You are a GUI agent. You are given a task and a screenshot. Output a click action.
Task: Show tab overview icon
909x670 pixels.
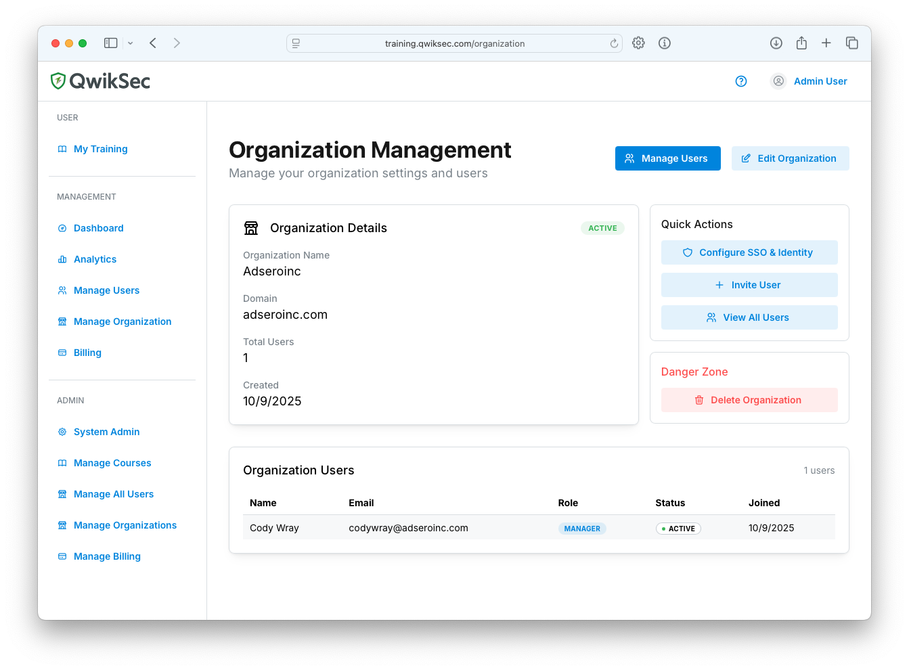[x=852, y=43]
